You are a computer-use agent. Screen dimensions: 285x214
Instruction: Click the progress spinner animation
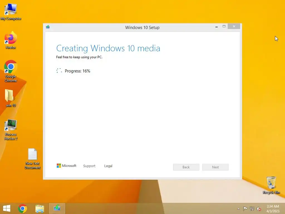coord(59,70)
